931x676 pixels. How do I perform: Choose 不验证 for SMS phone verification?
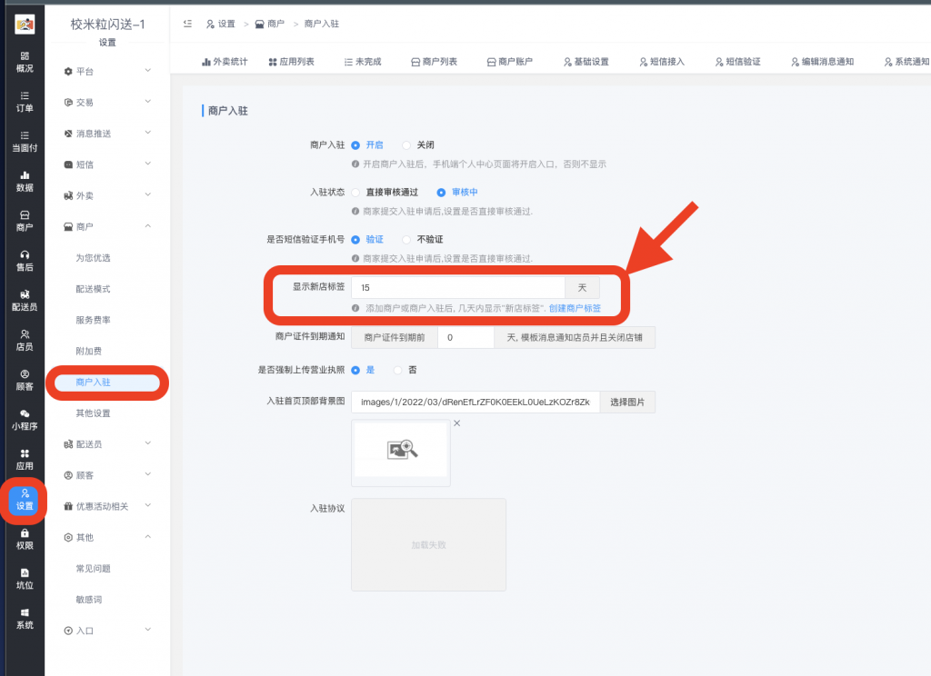[420, 239]
